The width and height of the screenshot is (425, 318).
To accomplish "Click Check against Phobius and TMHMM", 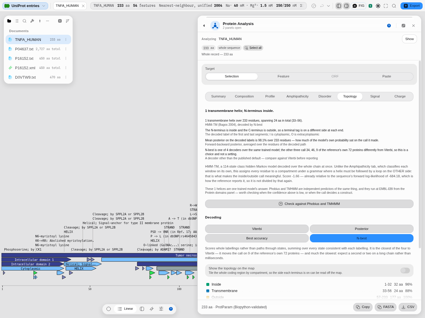I will 309,204.
